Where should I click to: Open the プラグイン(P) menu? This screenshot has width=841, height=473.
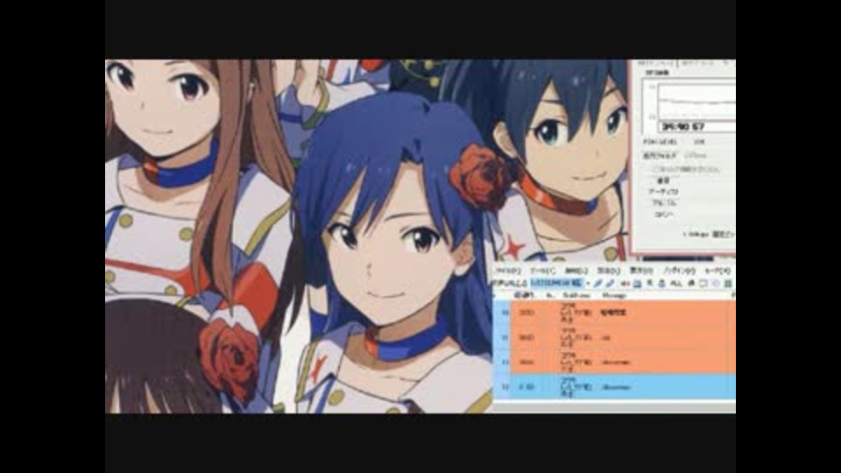coord(680,272)
